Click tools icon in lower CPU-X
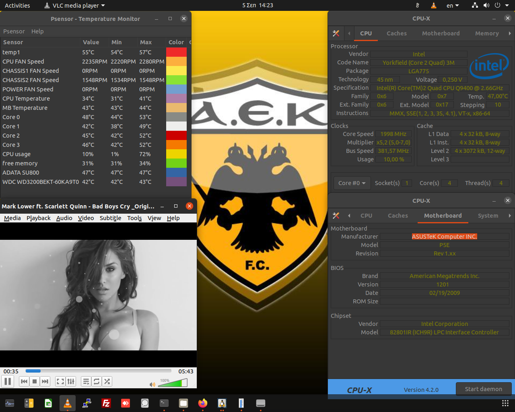This screenshot has height=412, width=515. (x=336, y=216)
